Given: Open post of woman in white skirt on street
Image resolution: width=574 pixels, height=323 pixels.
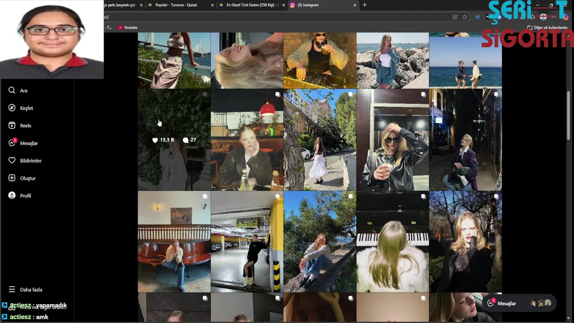Looking at the screenshot, I should click(x=320, y=140).
